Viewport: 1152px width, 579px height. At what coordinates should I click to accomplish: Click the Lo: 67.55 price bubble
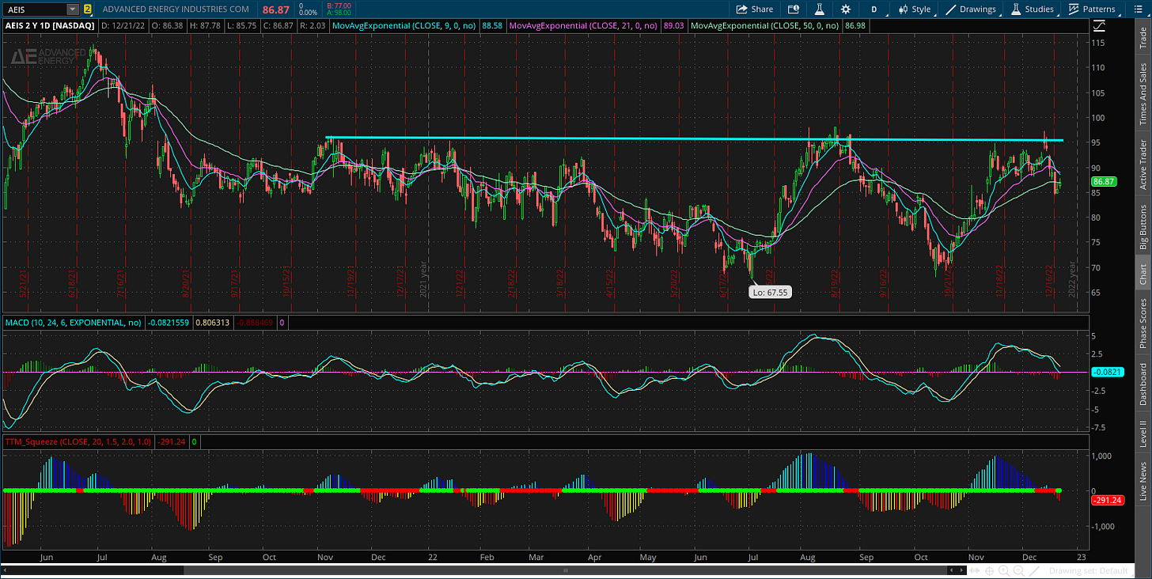coord(771,292)
